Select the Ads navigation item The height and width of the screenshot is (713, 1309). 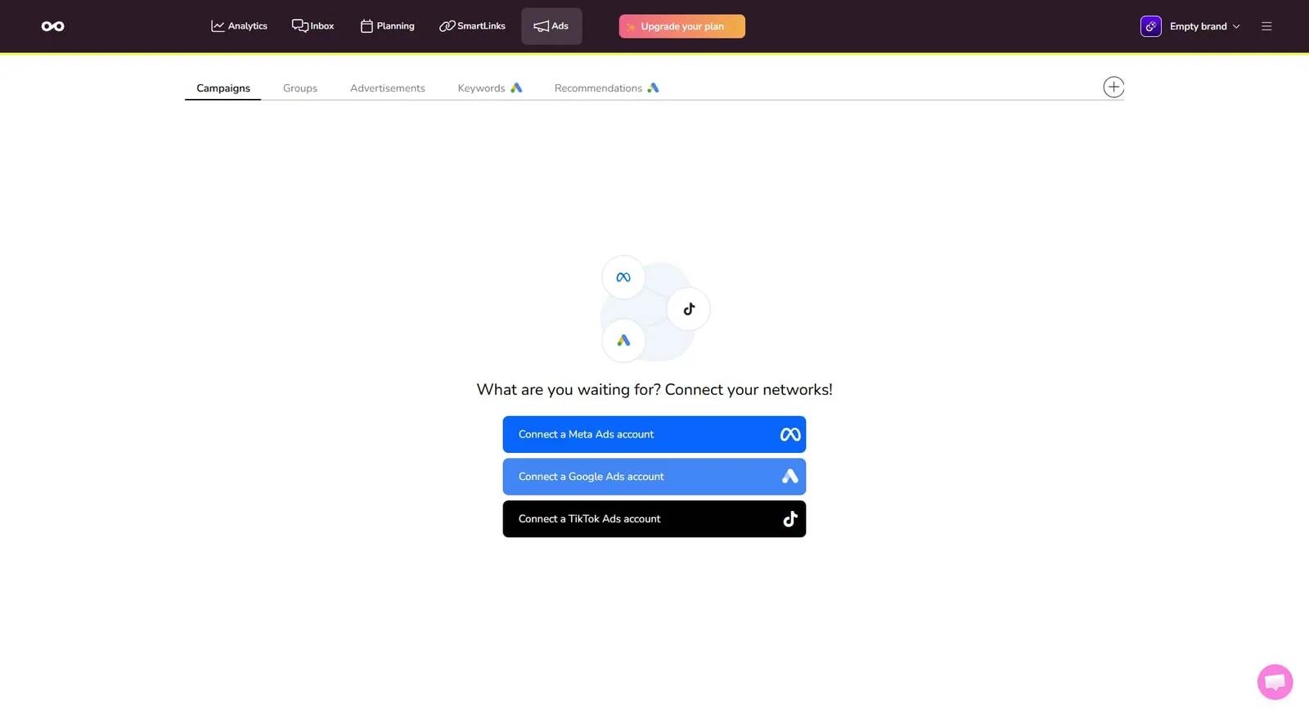pyautogui.click(x=551, y=26)
